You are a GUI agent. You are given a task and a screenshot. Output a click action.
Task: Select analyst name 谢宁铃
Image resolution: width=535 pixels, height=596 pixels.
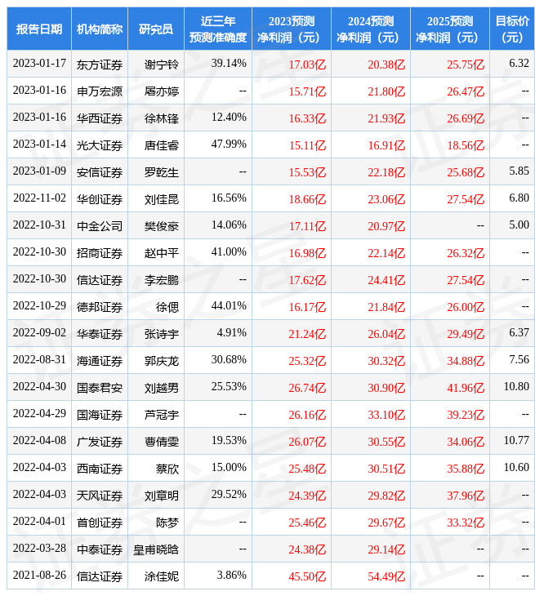click(x=161, y=64)
